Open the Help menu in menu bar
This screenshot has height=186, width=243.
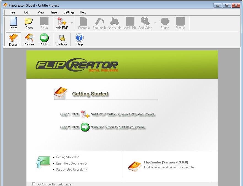pyautogui.click(x=83, y=12)
